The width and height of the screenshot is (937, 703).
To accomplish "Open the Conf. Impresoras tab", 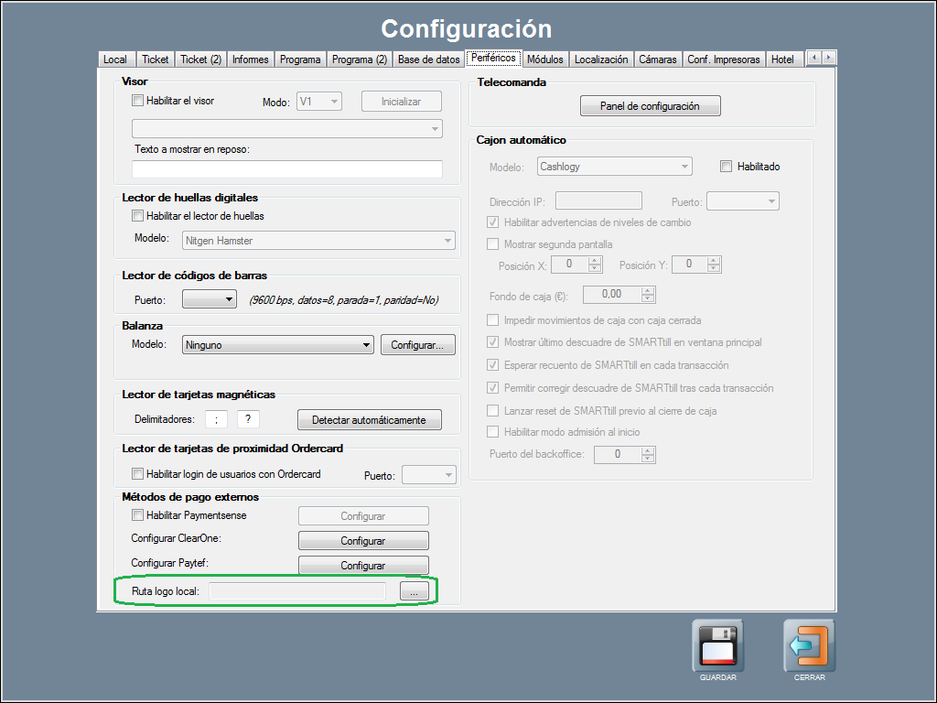I will pyautogui.click(x=723, y=59).
